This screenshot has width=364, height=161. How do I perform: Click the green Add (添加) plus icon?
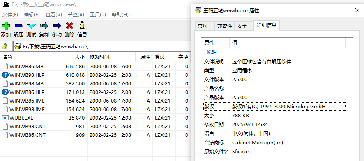pyautogui.click(x=6, y=25)
